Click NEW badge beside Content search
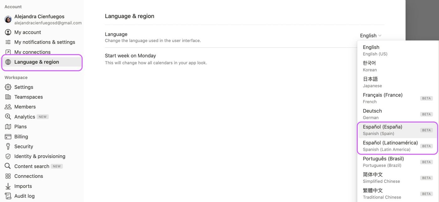Image resolution: width=439 pixels, height=202 pixels. 57,166
